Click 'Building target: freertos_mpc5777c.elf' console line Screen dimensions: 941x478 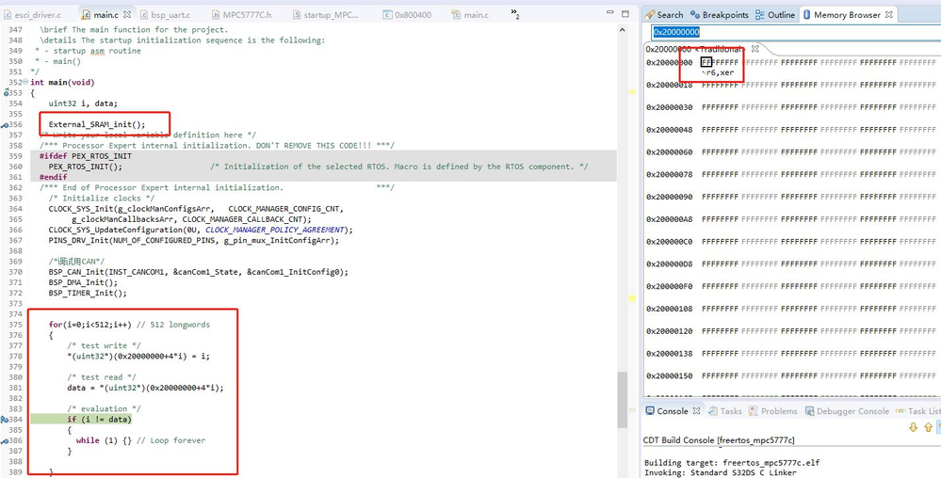click(x=732, y=462)
